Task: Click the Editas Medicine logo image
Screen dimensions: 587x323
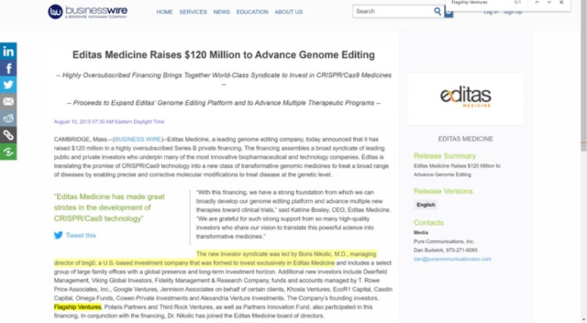Action: pyautogui.click(x=465, y=98)
